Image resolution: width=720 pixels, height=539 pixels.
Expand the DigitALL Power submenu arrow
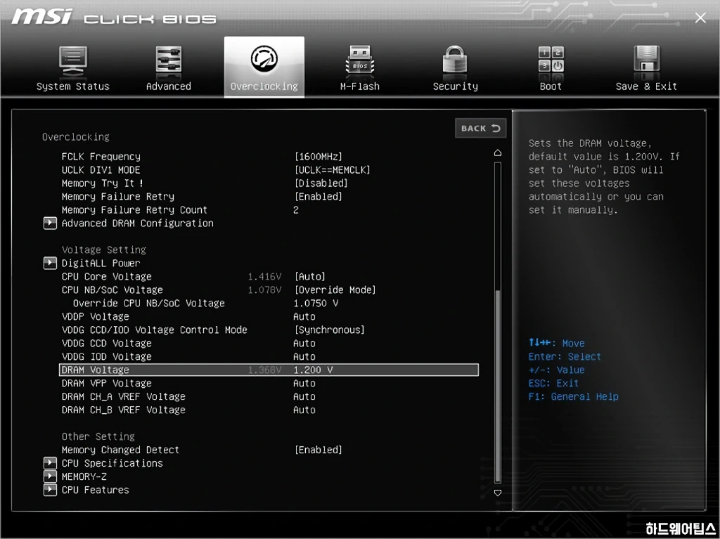tap(50, 263)
